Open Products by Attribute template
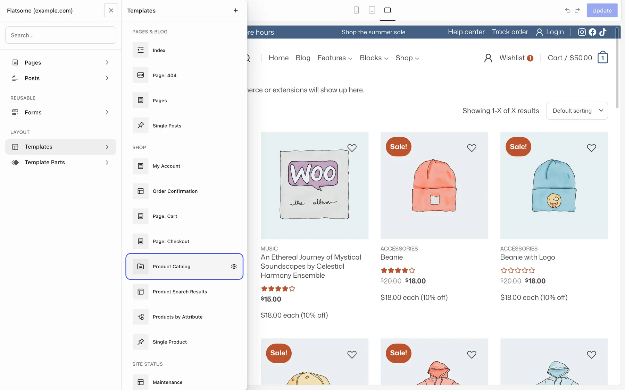This screenshot has width=625, height=390. click(x=184, y=317)
